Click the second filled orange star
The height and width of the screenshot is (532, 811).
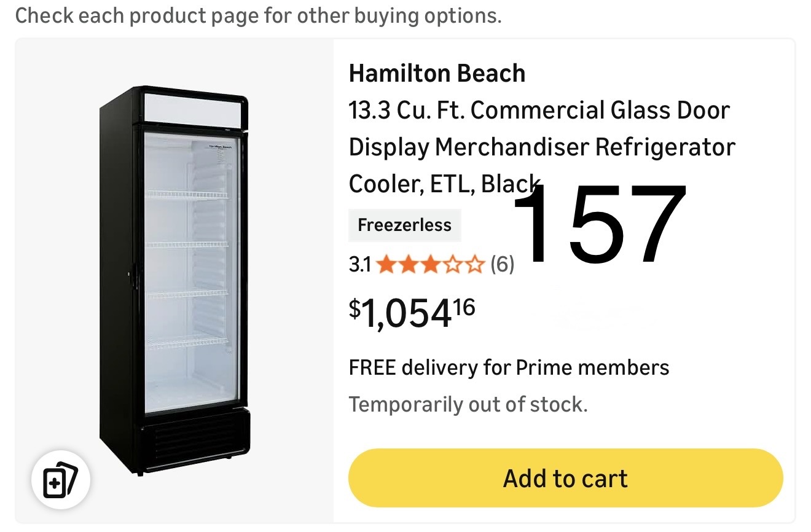(x=408, y=265)
